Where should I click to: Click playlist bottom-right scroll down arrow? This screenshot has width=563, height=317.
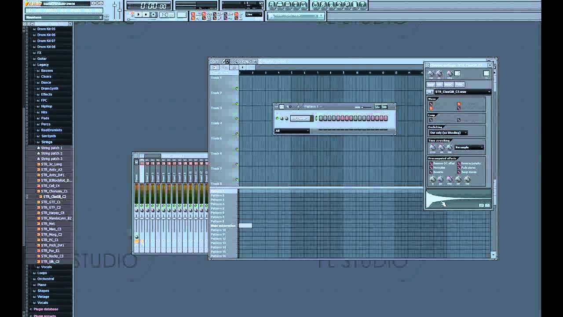point(493,255)
